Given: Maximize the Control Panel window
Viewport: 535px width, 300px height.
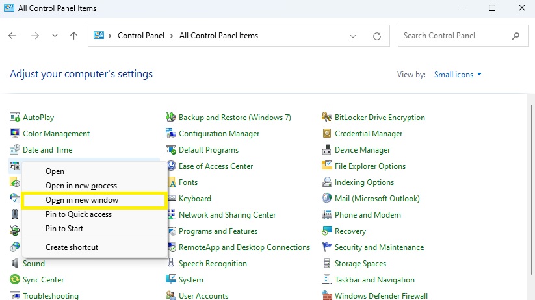Looking at the screenshot, I should tap(492, 8).
